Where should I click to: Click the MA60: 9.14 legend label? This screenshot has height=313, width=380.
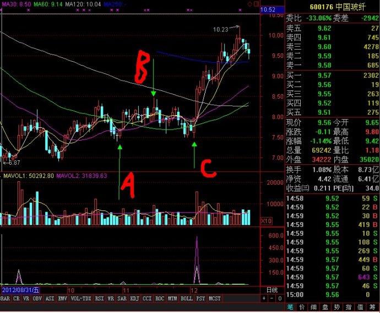[x=48, y=4]
